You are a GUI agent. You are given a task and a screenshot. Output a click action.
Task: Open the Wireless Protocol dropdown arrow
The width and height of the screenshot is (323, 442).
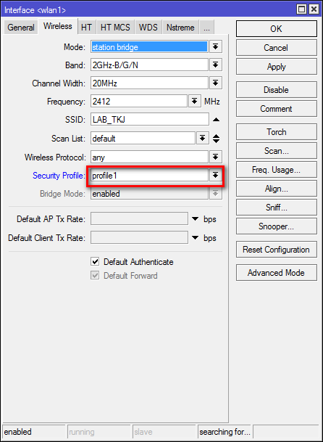pyautogui.click(x=216, y=157)
